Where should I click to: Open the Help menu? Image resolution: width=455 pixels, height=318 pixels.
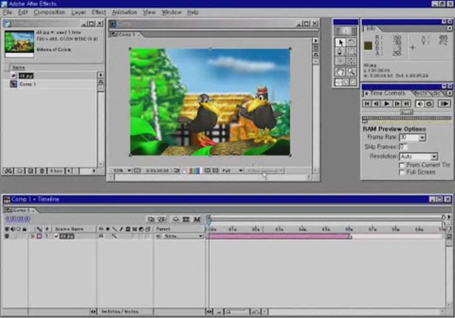(193, 12)
